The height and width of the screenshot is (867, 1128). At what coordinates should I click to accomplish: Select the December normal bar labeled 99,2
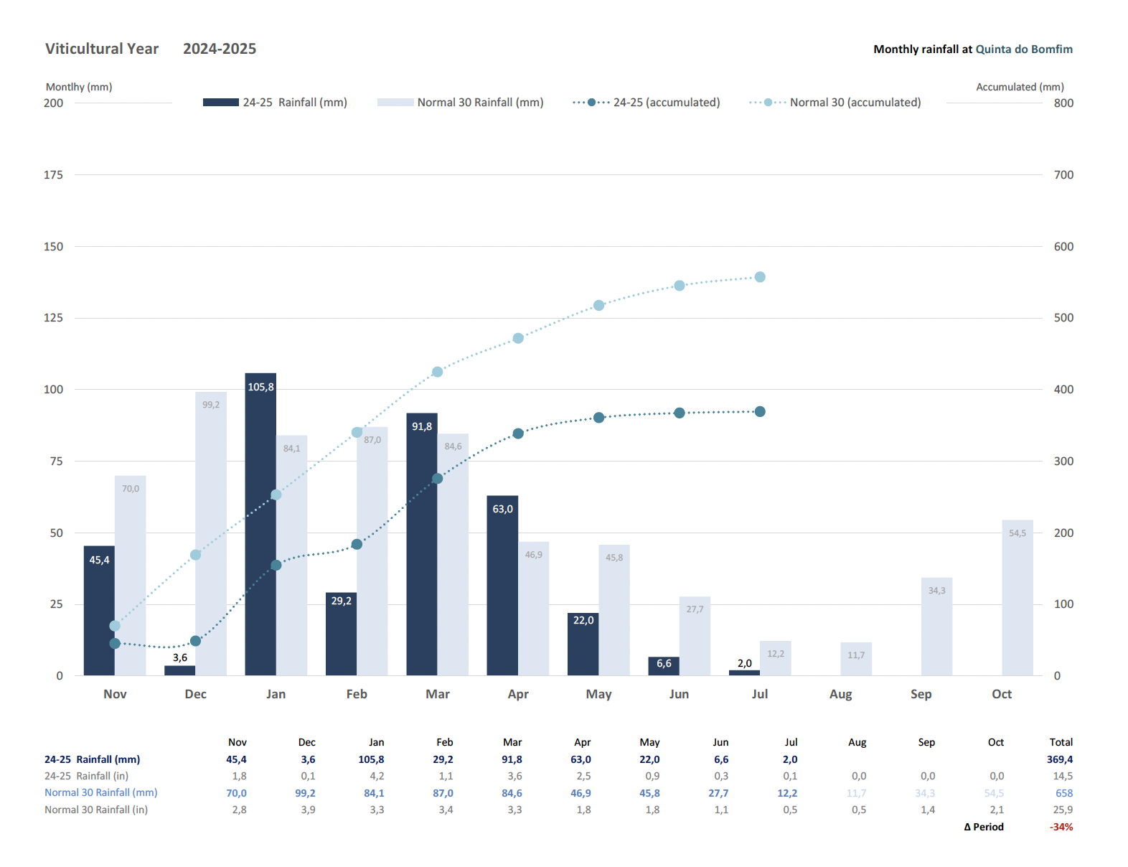tap(211, 533)
